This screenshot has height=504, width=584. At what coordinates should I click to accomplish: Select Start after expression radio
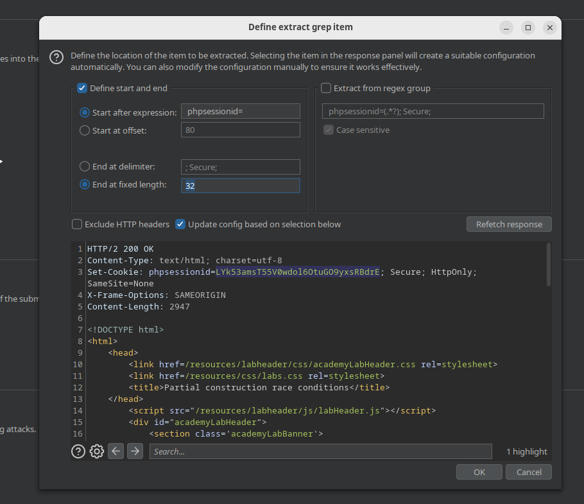pyautogui.click(x=85, y=112)
